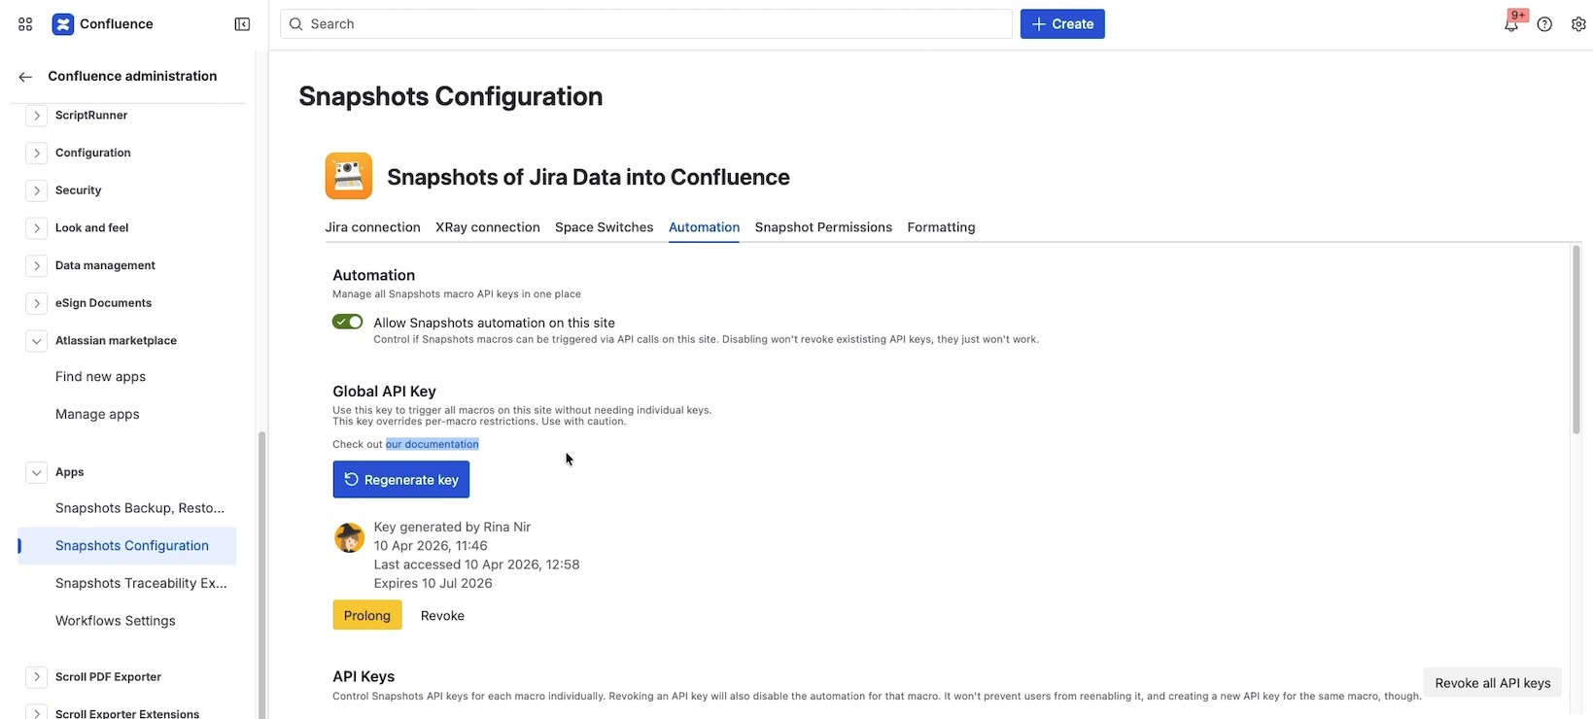The image size is (1593, 719).
Task: Click the Regenerate key button
Action: (401, 480)
